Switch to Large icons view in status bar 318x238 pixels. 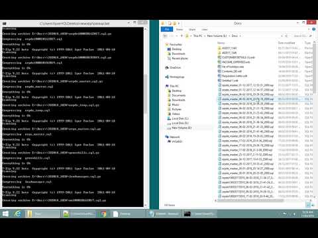pyautogui.click(x=313, y=205)
